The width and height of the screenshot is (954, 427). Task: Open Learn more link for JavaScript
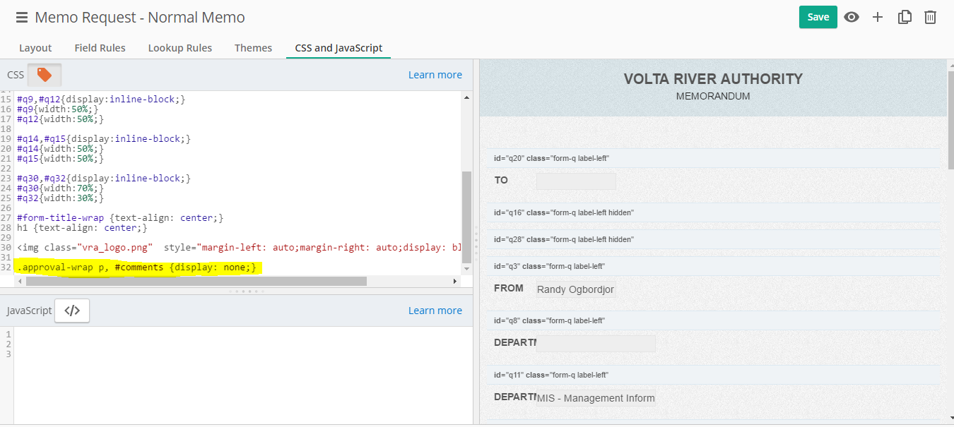click(x=435, y=311)
